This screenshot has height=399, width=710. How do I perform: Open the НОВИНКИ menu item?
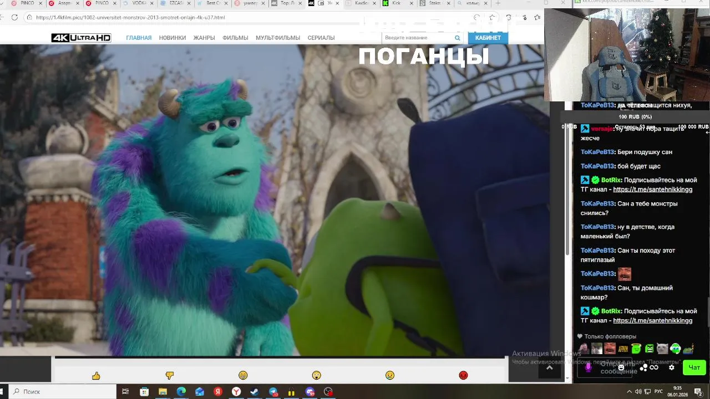pos(173,38)
